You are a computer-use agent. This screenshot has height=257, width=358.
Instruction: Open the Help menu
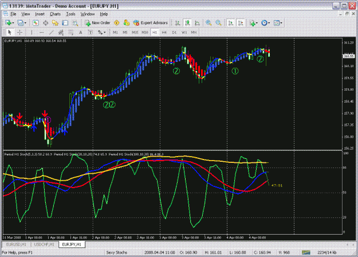click(104, 14)
